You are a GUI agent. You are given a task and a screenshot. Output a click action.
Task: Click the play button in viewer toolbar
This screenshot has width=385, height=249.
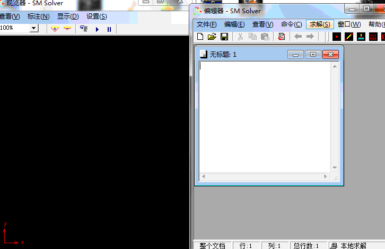[x=97, y=29]
